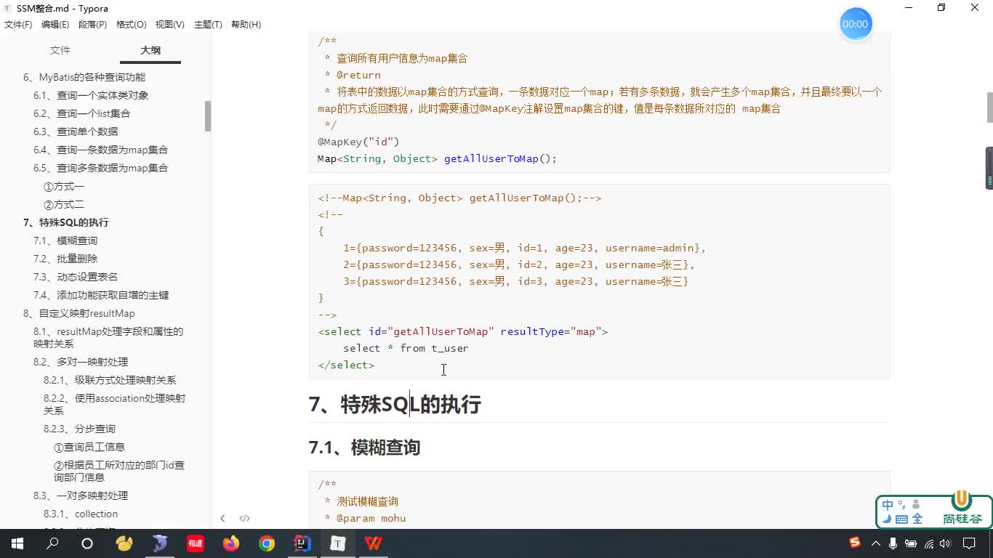Go to outline item 8、自定义映射resultMap
The image size is (993, 558).
click(79, 313)
